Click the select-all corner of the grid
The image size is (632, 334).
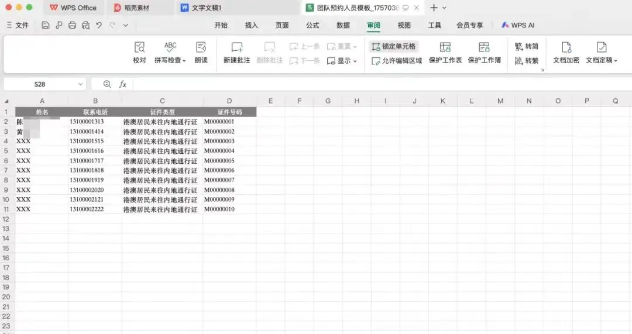[x=6, y=101]
